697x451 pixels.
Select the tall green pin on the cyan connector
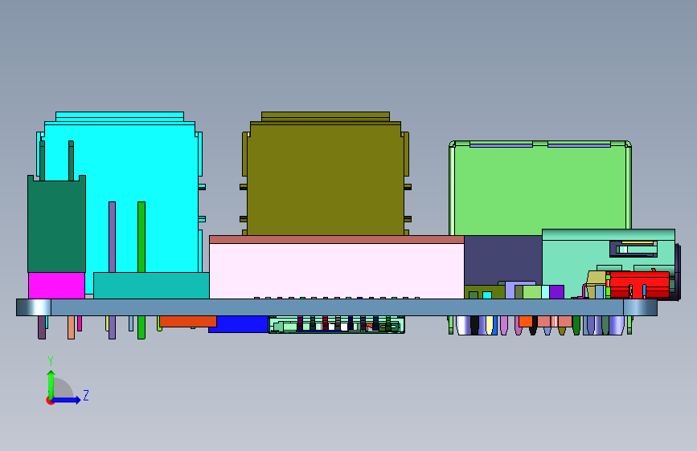click(141, 237)
